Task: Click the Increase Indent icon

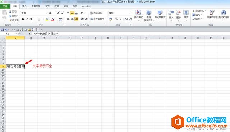Action: [x=86, y=19]
